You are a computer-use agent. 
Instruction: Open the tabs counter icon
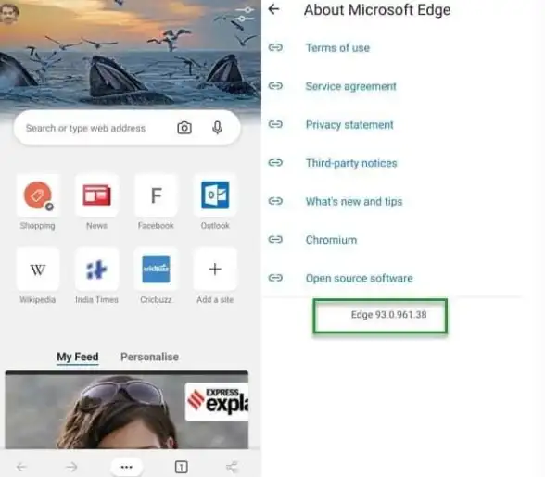point(181,467)
